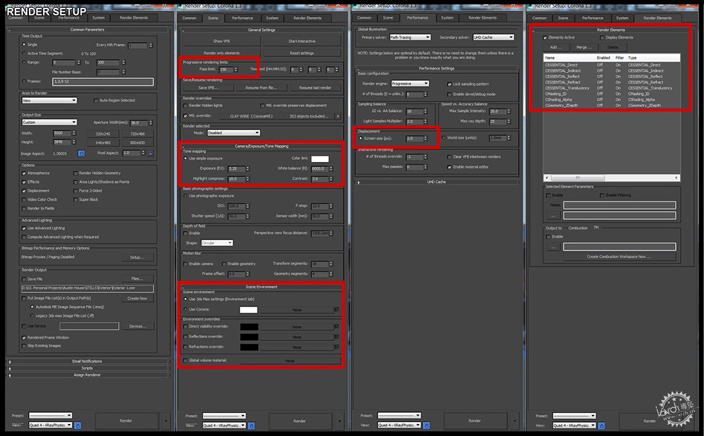
Task: Click the Merge elements button
Action: [584, 47]
